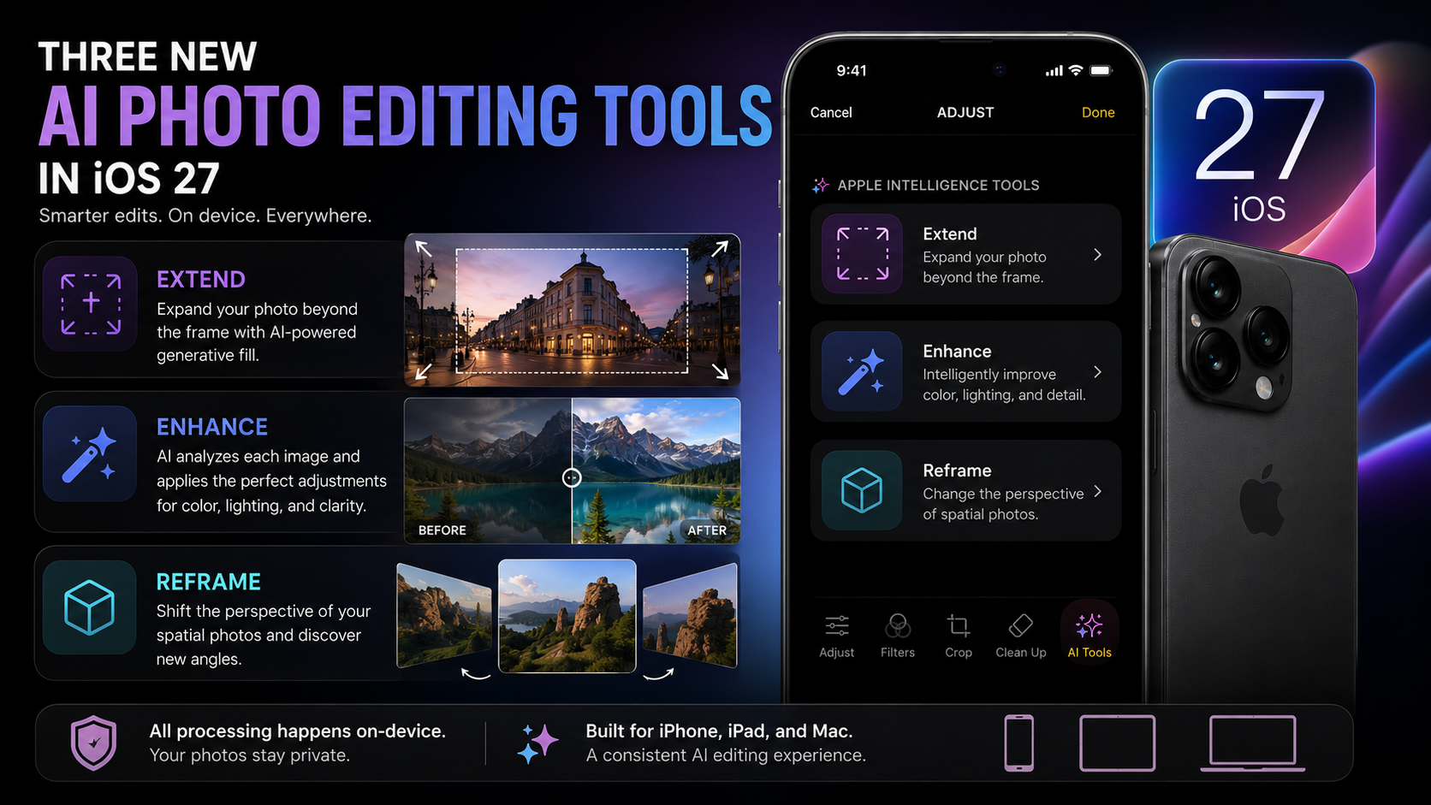Click the EXTEND heading text
This screenshot has height=805, width=1431.
(201, 280)
